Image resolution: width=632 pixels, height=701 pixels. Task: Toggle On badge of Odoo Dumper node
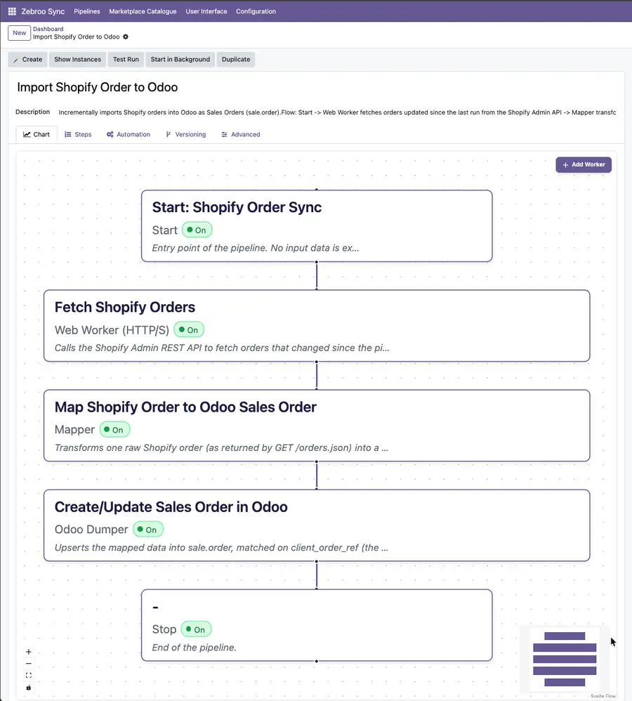[x=148, y=530]
